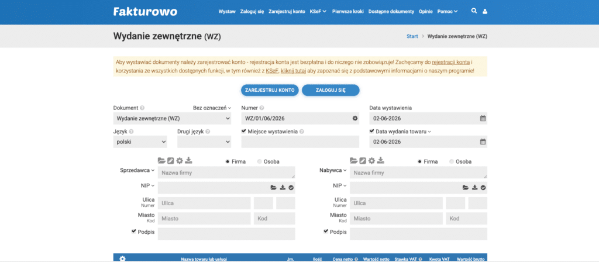This screenshot has width=599, height=262.
Task: Click the gear icon above Sprzedawca
Action: pos(180,161)
